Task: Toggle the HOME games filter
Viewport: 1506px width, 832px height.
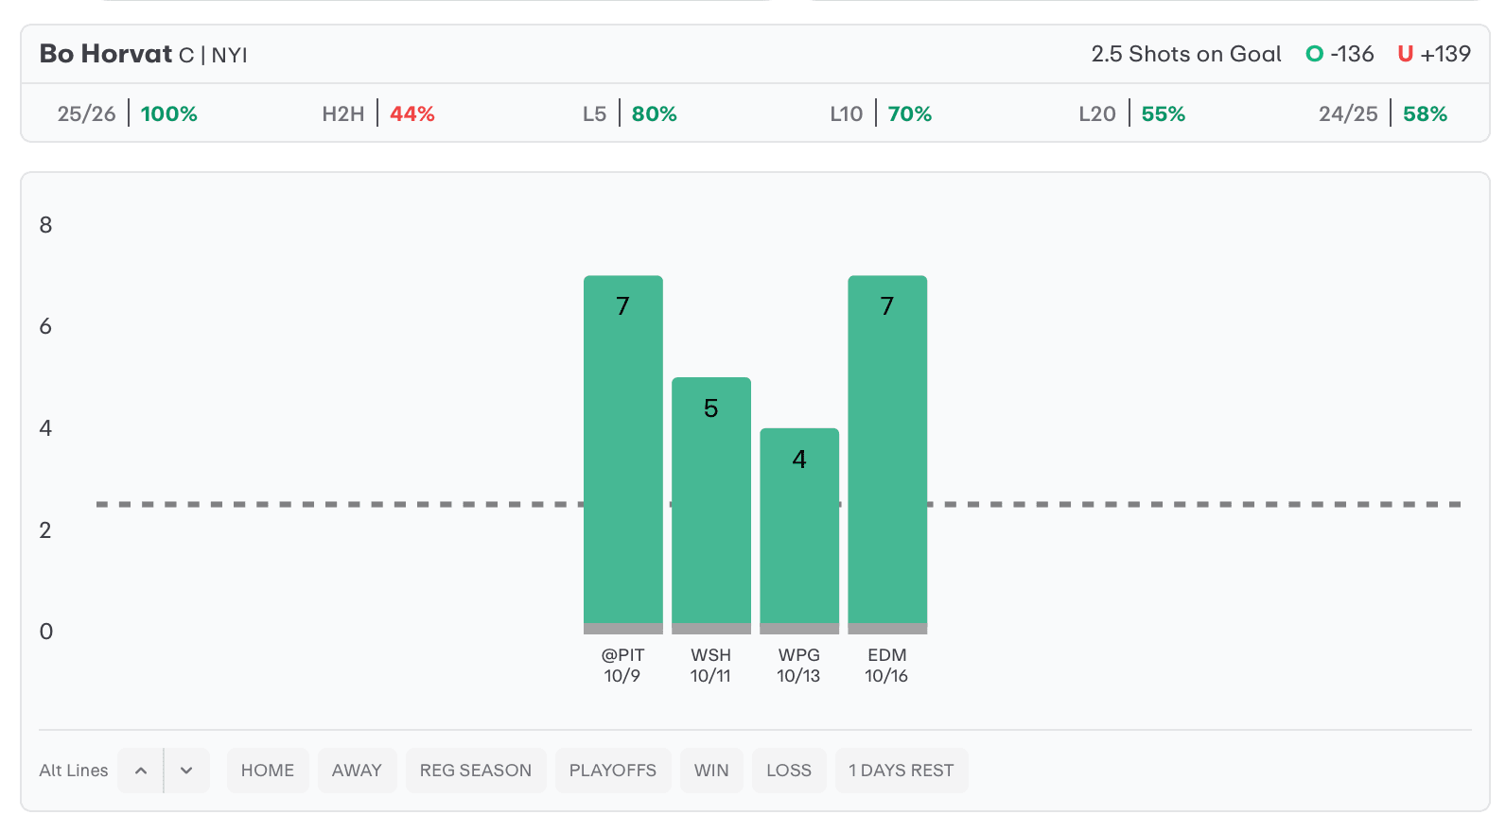Action: click(268, 771)
